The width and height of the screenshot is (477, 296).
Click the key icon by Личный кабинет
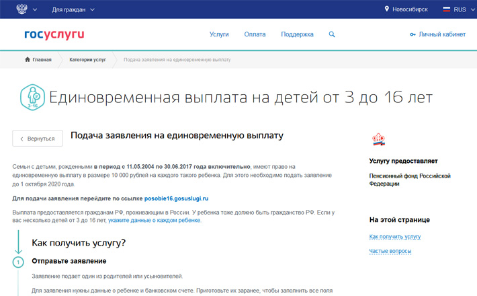pos(413,34)
